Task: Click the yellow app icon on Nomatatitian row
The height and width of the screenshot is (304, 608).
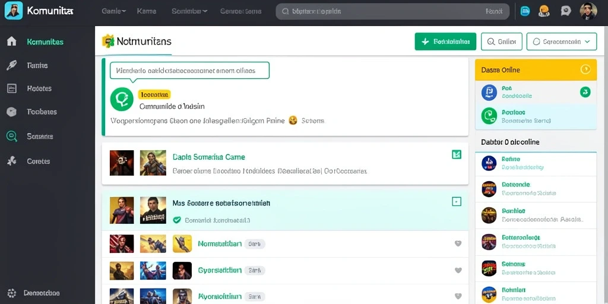Action: (182, 243)
